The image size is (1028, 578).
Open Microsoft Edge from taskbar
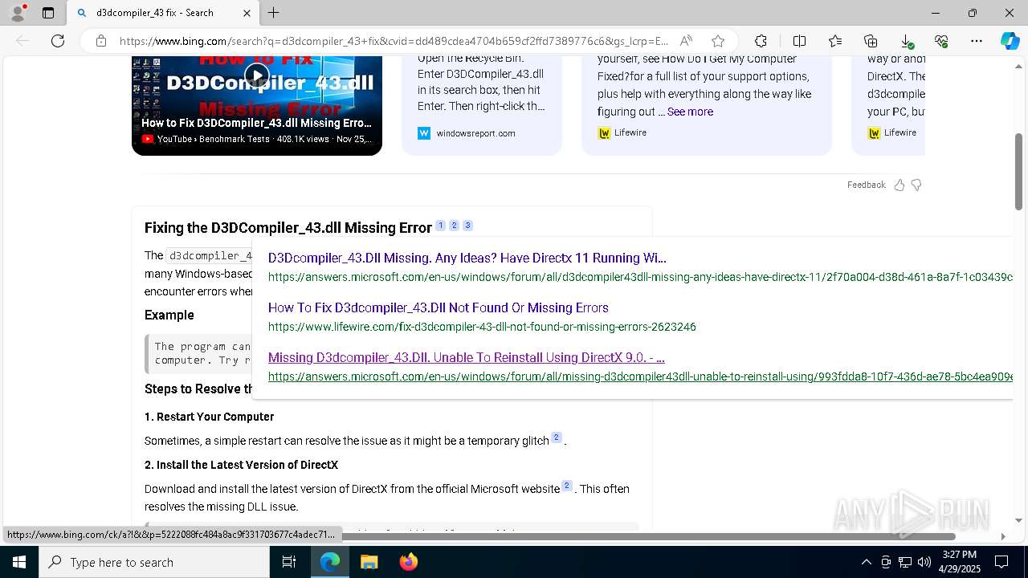pos(330,562)
